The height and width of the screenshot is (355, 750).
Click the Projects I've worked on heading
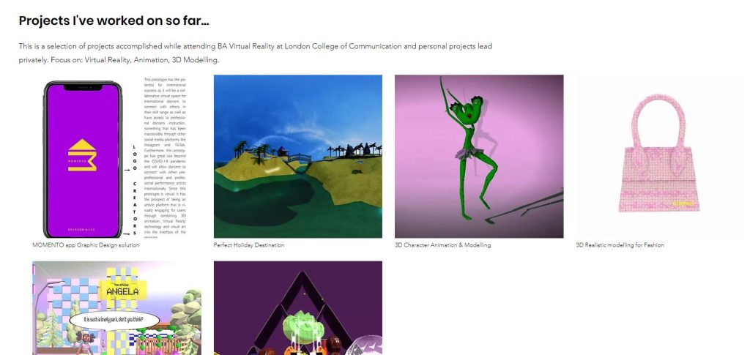114,20
